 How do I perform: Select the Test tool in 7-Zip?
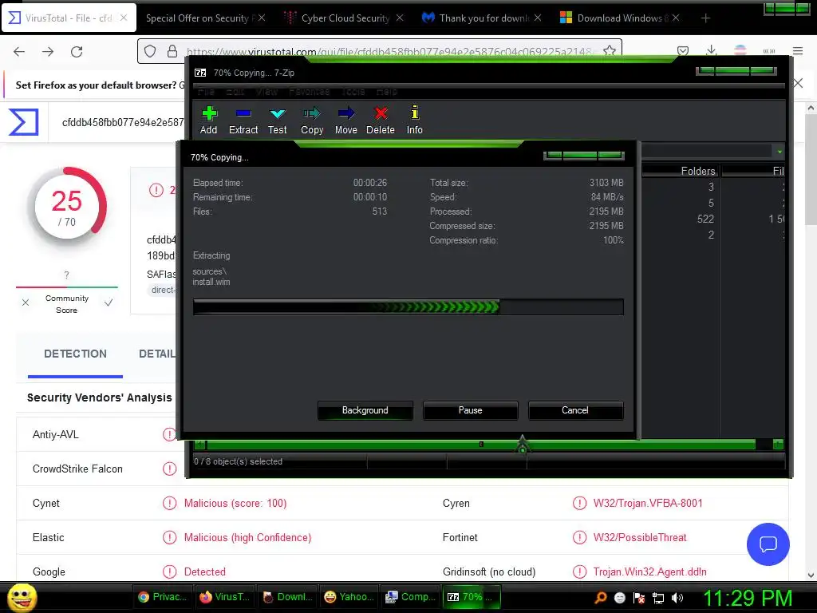point(277,121)
